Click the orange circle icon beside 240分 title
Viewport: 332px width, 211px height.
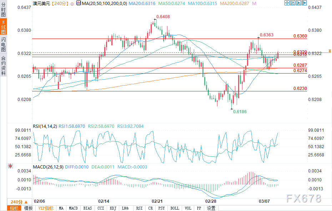72,4
